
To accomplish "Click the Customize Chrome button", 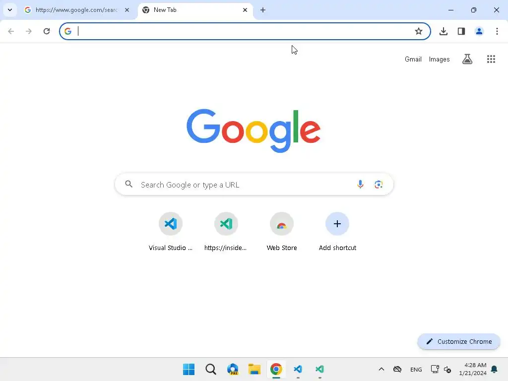I will coord(459,341).
